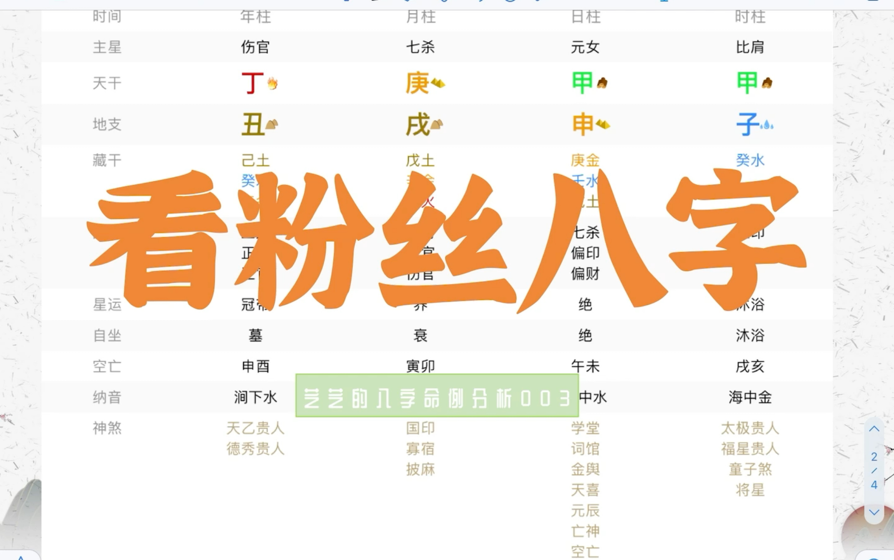Open the 寡宿 shensha entry

coord(420,449)
